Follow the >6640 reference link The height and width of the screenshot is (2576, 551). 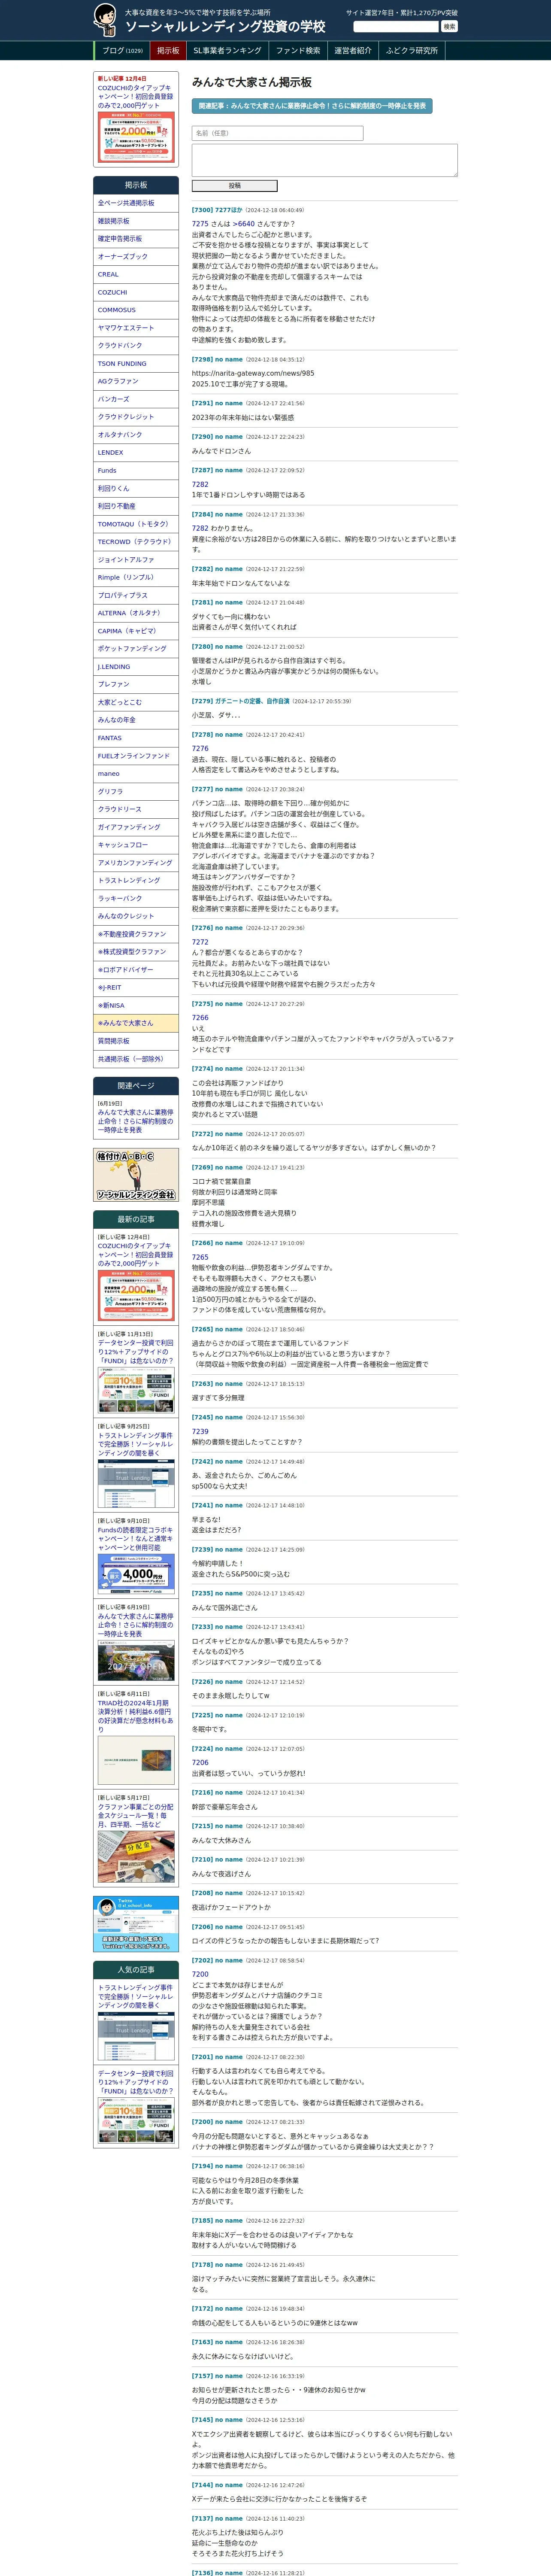pyautogui.click(x=244, y=224)
